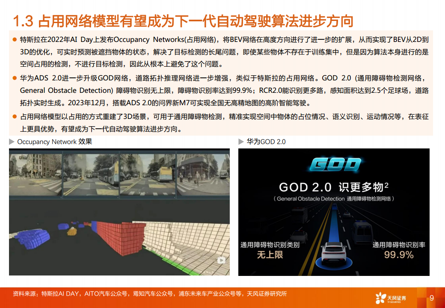Click the 99.9% value in GOD image
Viewport: 445px width, 308px height.
pos(399,255)
